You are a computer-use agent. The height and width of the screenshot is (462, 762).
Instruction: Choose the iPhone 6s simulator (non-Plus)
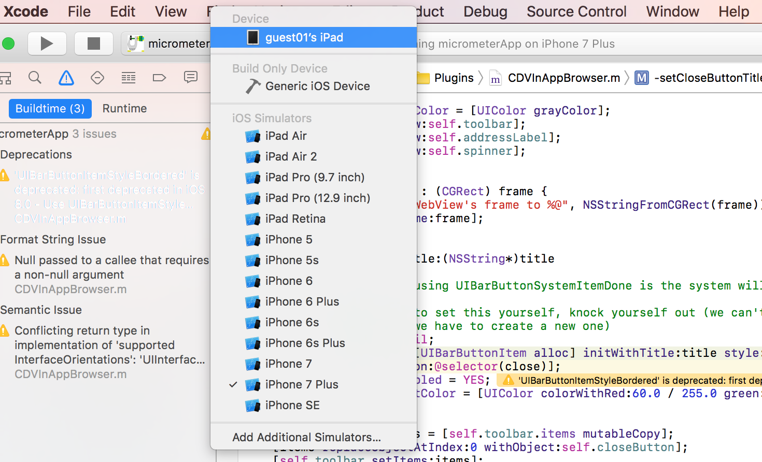314,322
